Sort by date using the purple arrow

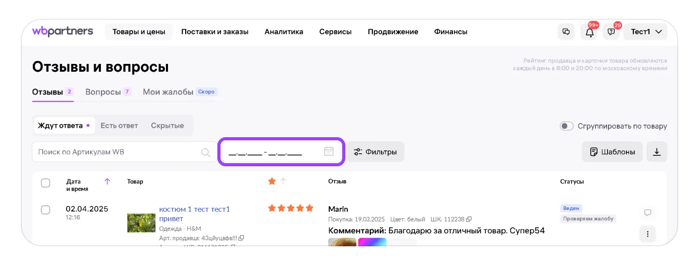click(107, 181)
